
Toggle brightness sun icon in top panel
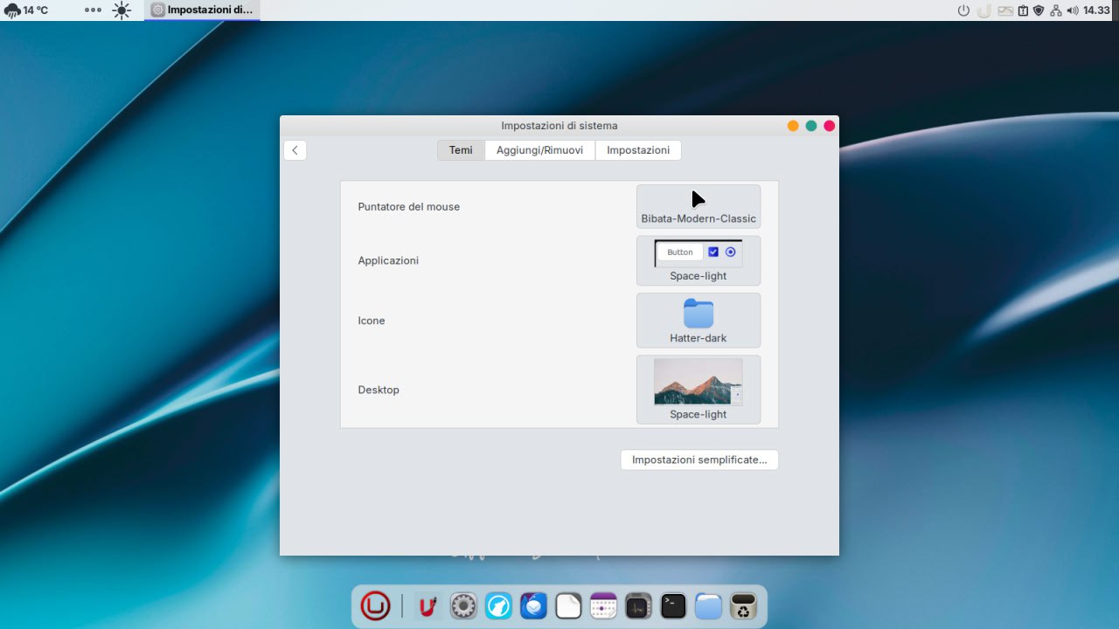point(122,10)
